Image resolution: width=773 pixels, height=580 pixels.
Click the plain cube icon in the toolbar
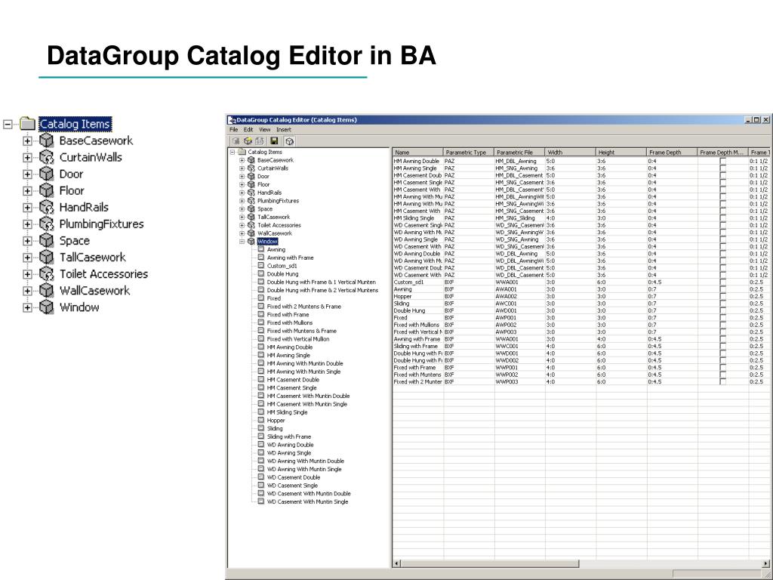(289, 141)
